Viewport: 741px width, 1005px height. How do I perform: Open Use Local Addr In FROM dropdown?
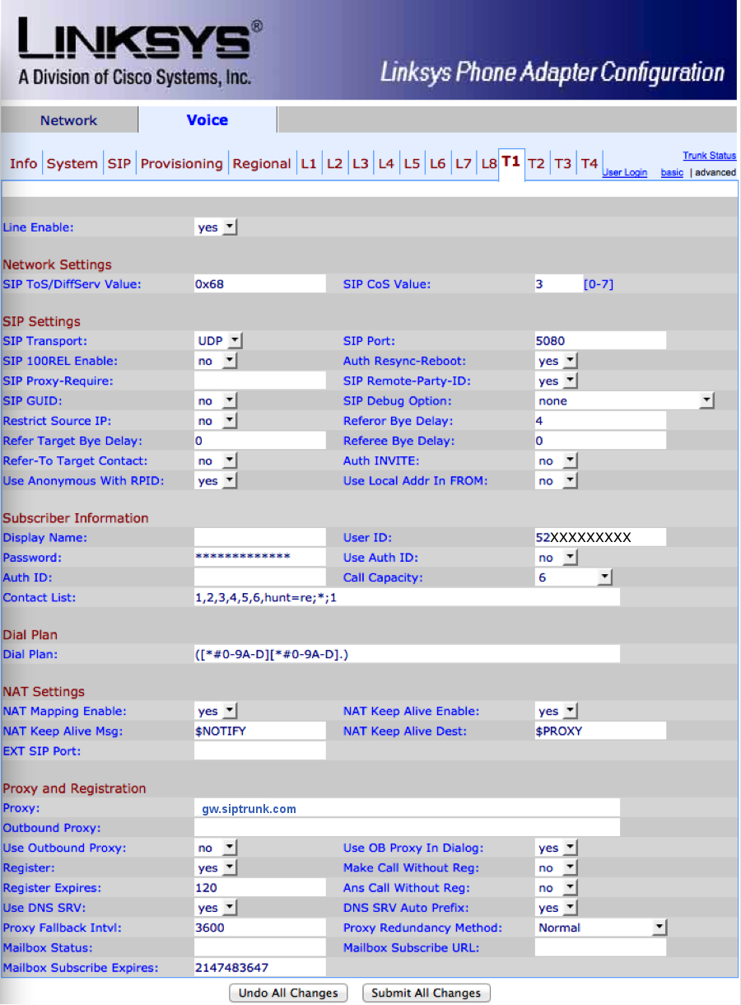tap(557, 481)
